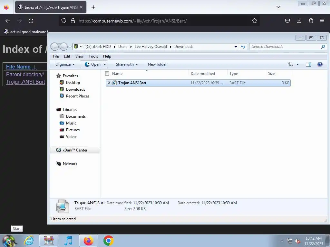
Task: Open Desktop in Favorites
Action: click(x=73, y=83)
